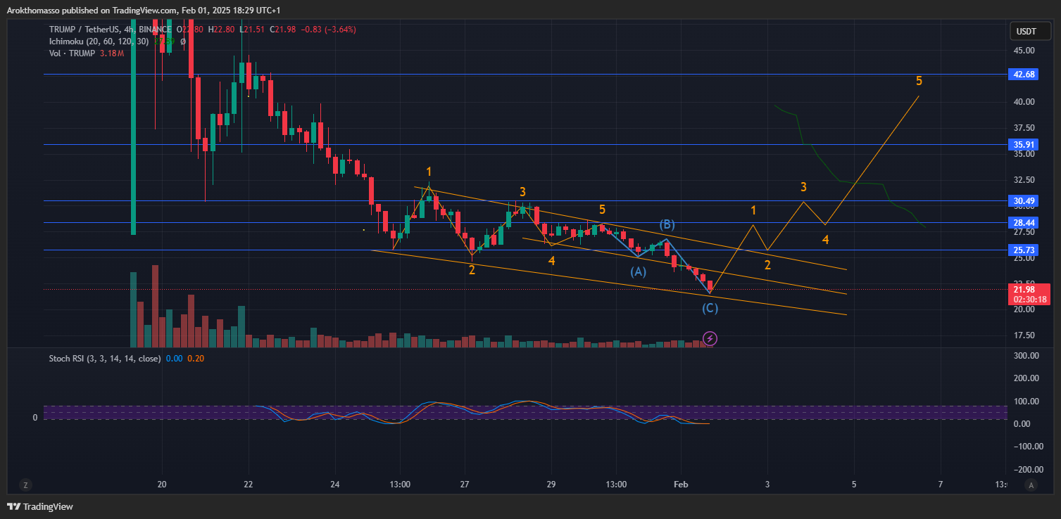This screenshot has width=1061, height=519.
Task: Click the 20 date on time axis
Action: coord(162,485)
